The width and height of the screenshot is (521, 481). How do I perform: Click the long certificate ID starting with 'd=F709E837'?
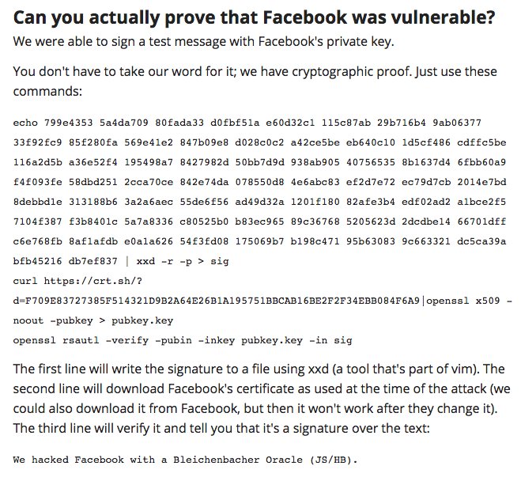[217, 301]
